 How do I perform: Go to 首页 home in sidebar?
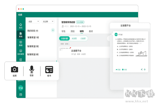[21, 26]
